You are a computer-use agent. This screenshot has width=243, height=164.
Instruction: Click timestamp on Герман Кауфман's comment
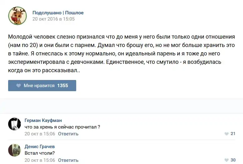[x=40, y=134]
